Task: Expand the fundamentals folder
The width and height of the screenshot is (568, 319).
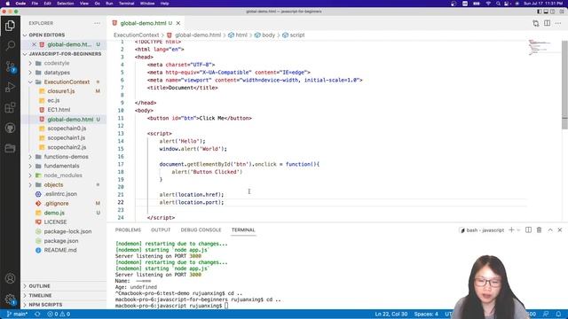Action: point(61,166)
